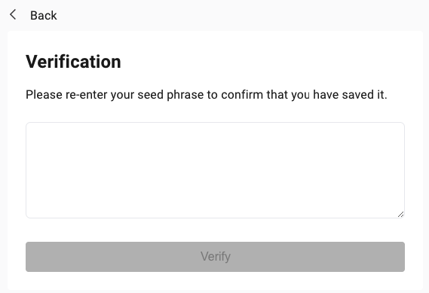Click the textarea resize grip corner
This screenshot has height=293, width=429.
click(x=401, y=215)
